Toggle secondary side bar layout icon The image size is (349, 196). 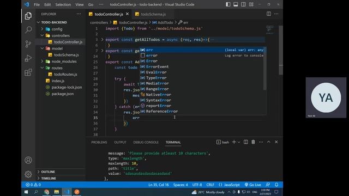[x=243, y=4]
